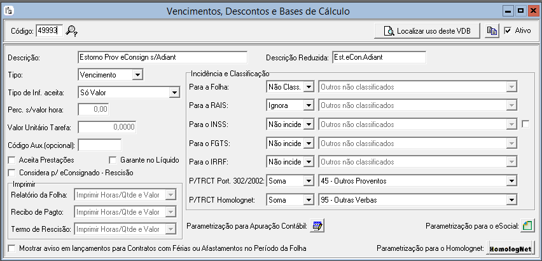Viewport: 542px width, 261px height.
Task: Open the Tipo dropdown showing Vencimento
Action: coord(137,74)
